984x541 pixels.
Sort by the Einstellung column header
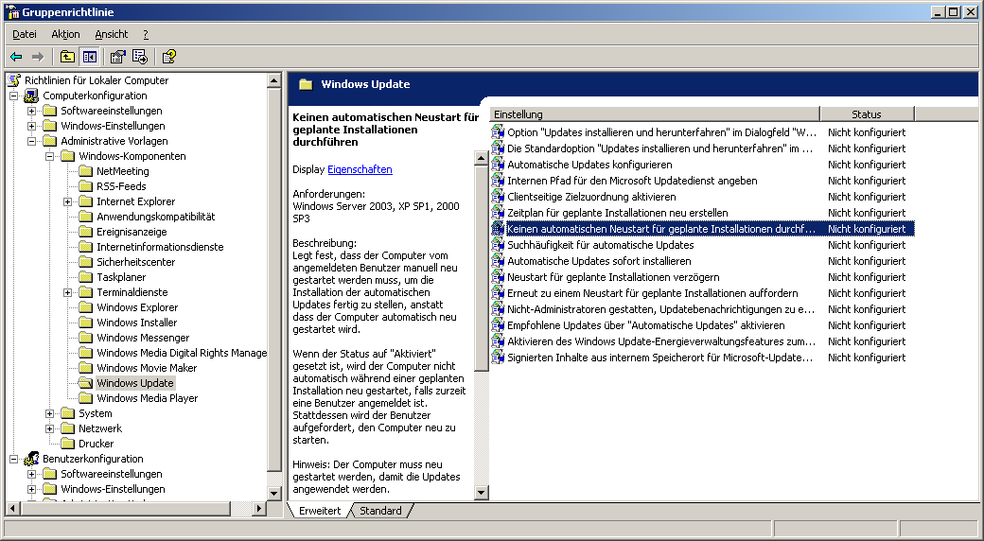tap(655, 114)
